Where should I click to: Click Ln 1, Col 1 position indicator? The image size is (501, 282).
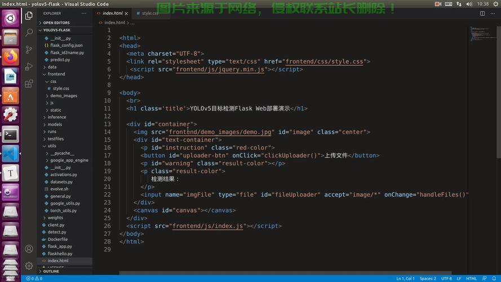(x=405, y=279)
